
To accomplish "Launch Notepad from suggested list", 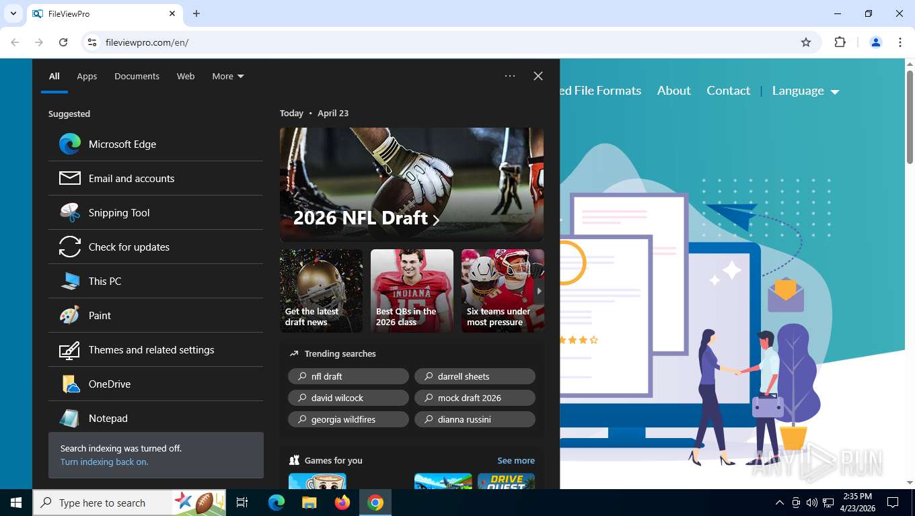I will (155, 418).
